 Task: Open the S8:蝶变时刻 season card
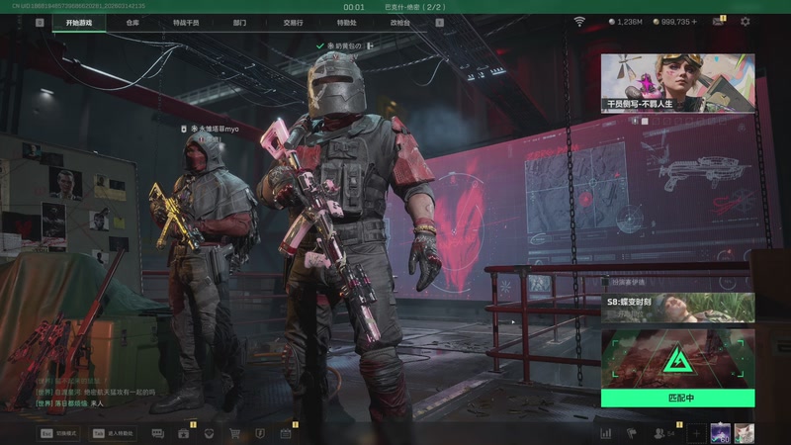tap(677, 308)
